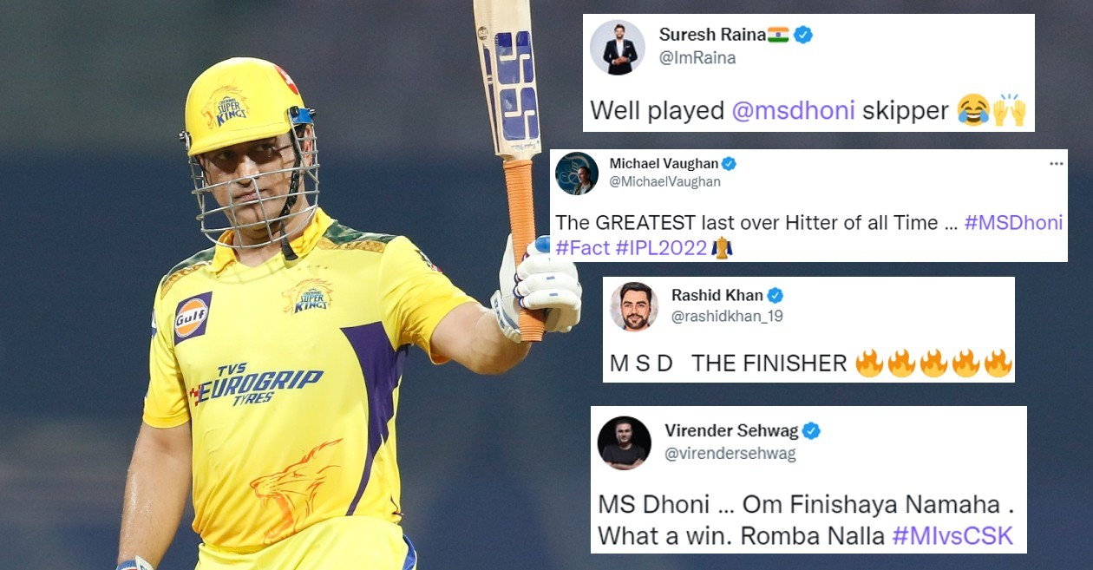Click Rashid Khan's verified badge icon
The image size is (1093, 570).
(x=776, y=295)
